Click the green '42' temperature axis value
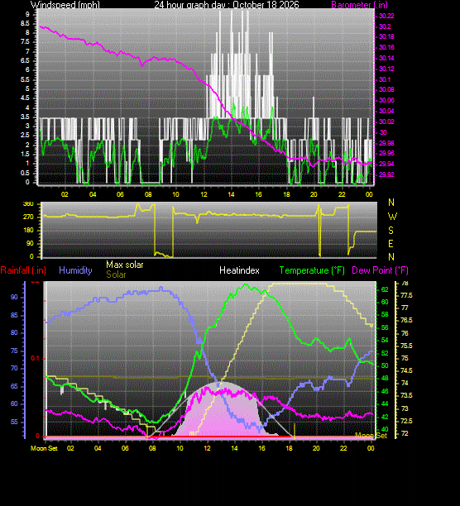 tap(385, 417)
